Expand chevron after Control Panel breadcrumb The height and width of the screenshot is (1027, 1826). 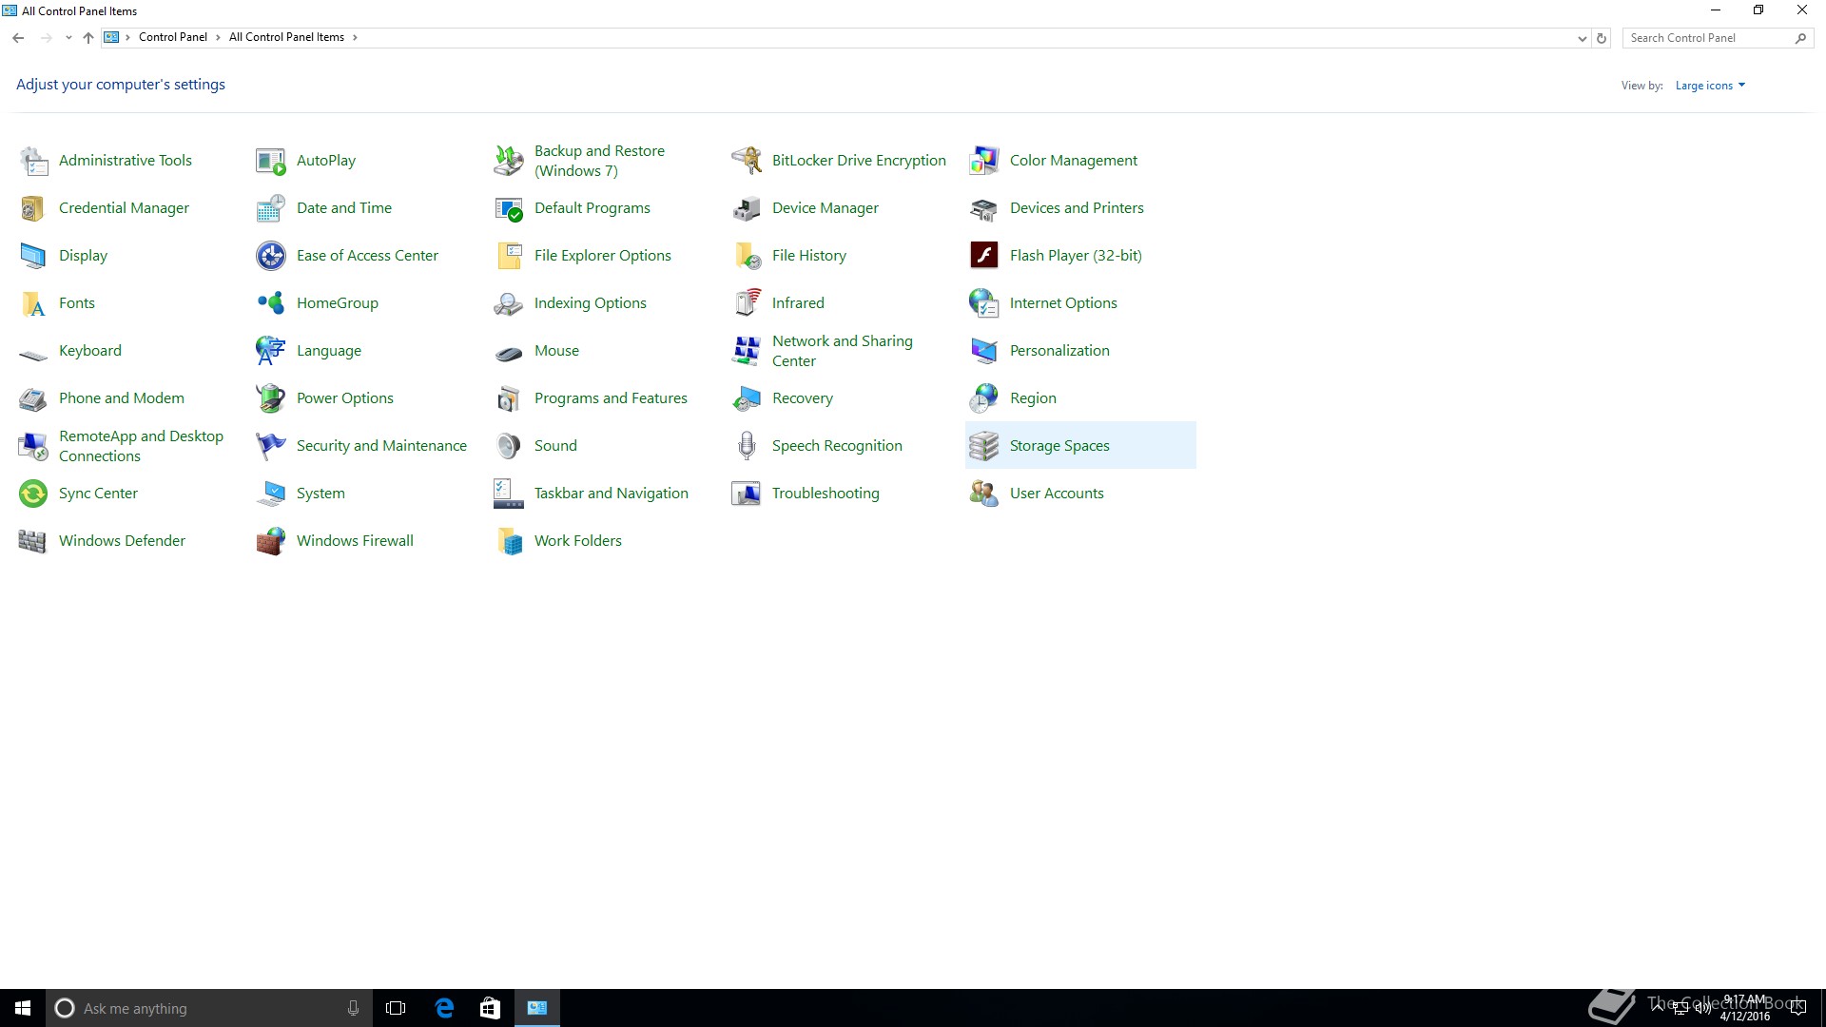(218, 38)
